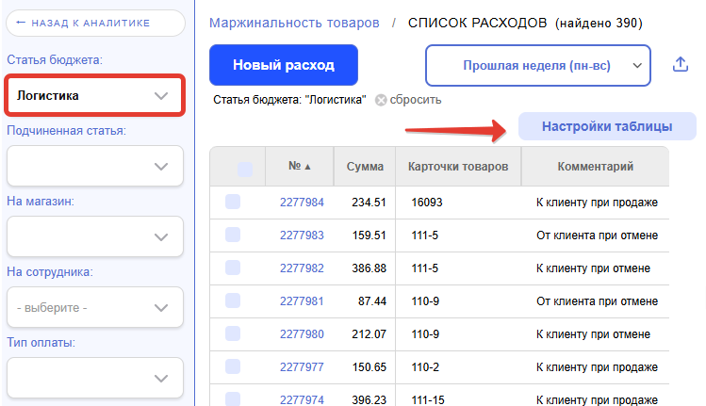This screenshot has width=706, height=406.
Task: Click the reset filter cross icon
Action: click(x=381, y=100)
